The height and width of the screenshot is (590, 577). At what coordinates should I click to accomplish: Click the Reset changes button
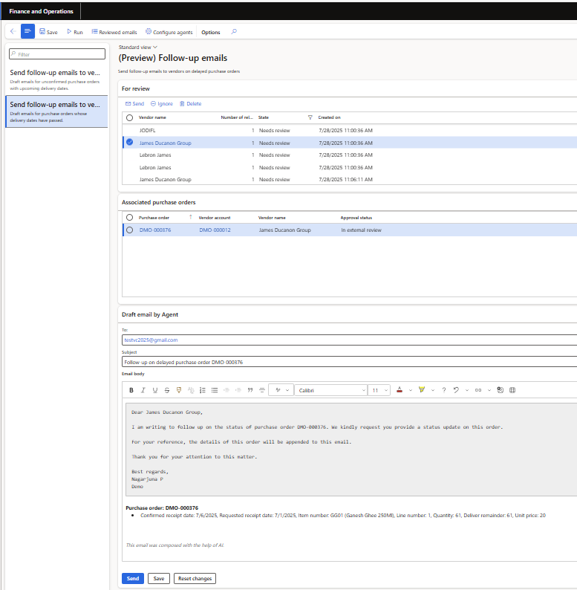tap(195, 578)
